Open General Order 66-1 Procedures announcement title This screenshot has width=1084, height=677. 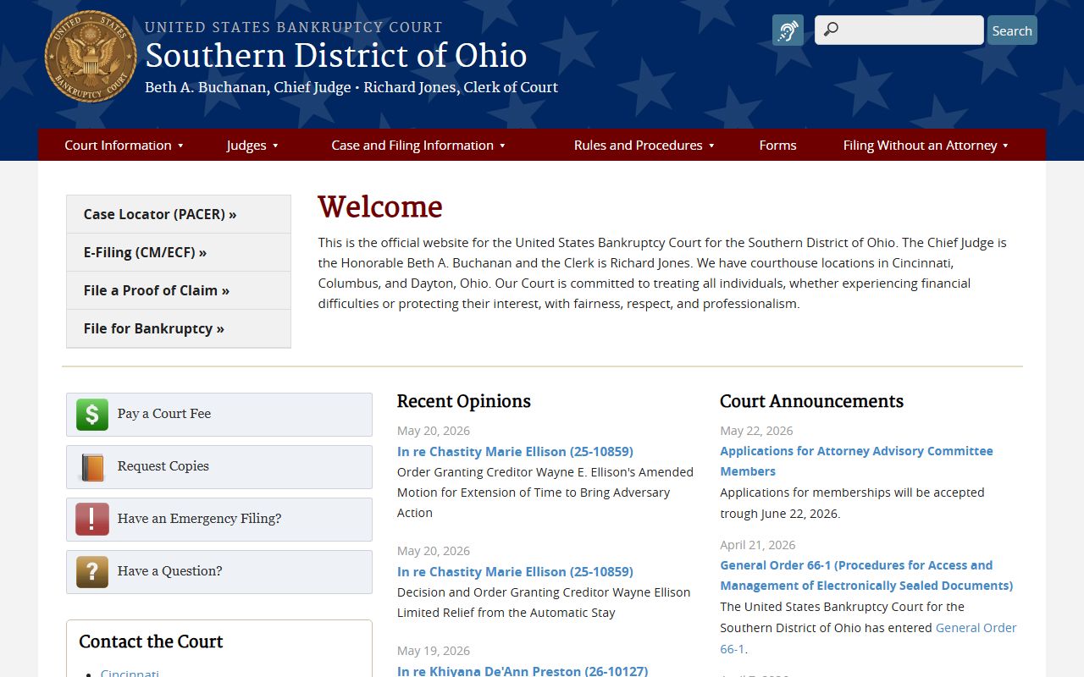pos(866,575)
